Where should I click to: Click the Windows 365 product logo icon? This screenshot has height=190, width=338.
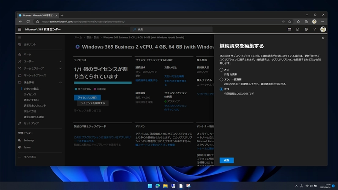point(77,47)
